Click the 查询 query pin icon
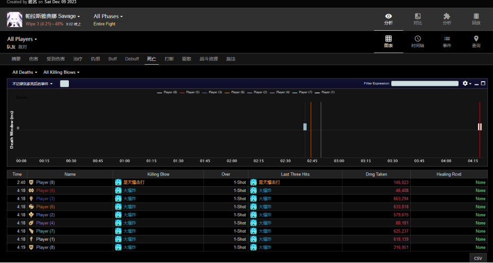This screenshot has height=263, width=493. [476, 39]
